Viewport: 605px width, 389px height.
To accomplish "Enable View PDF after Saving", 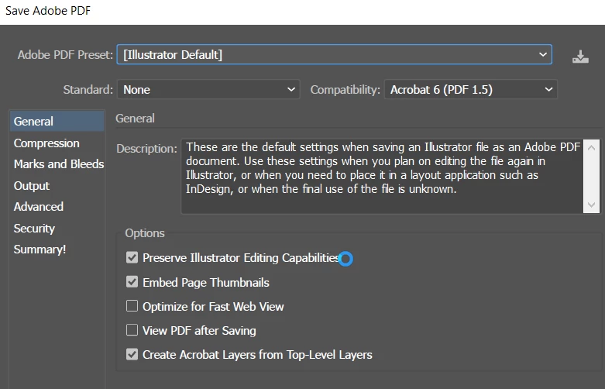I will point(132,330).
